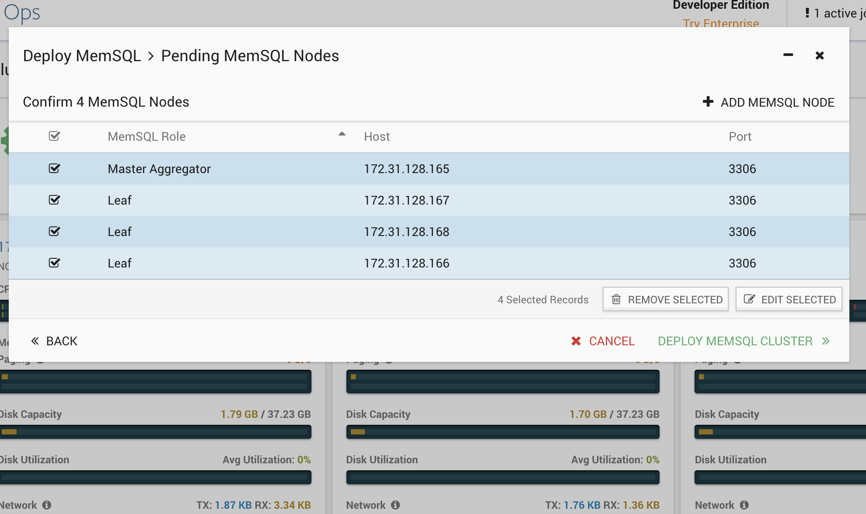The width and height of the screenshot is (866, 514).
Task: Click DEPLOY MEMSQL CLUSTER button
Action: tap(735, 341)
